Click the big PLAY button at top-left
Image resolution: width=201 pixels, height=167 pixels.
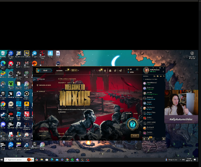pyautogui.click(x=46, y=70)
